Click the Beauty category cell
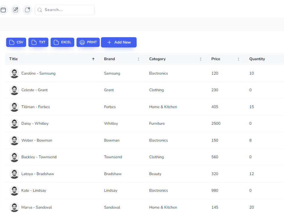The height and width of the screenshot is (213, 284). [x=155, y=174]
